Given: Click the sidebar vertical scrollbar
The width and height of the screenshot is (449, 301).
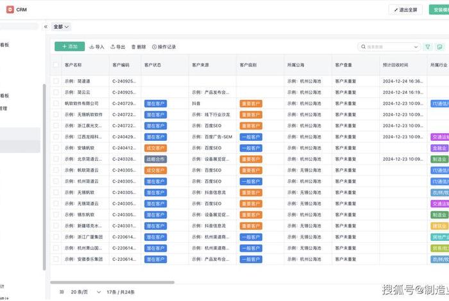Looking at the screenshot, I should pyautogui.click(x=44, y=177).
